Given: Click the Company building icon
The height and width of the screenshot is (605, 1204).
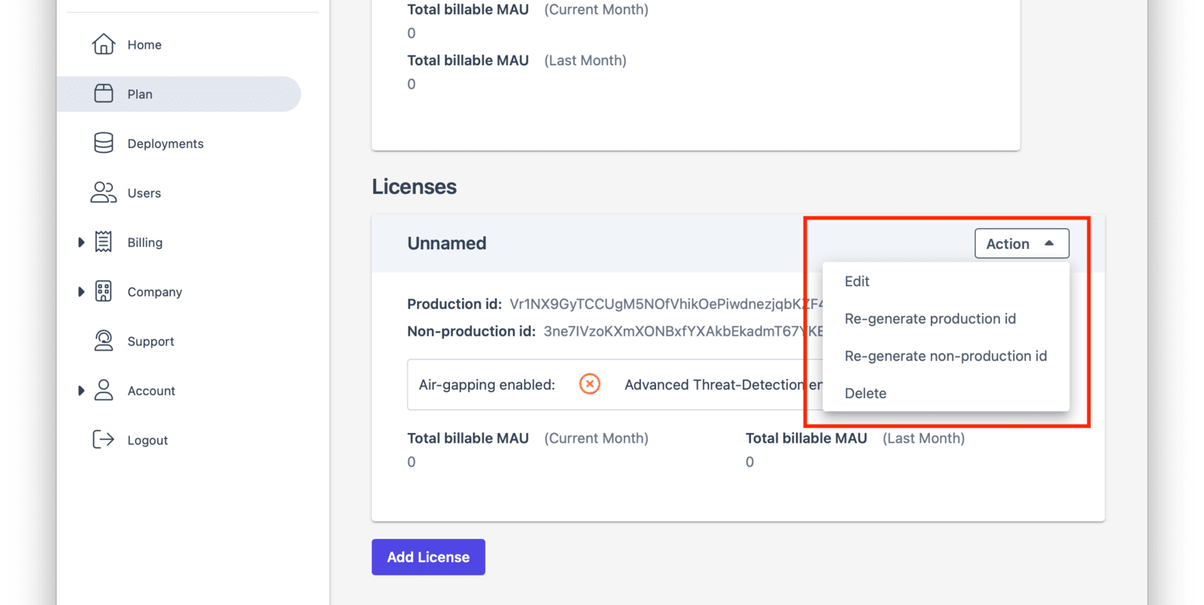Looking at the screenshot, I should point(103,292).
